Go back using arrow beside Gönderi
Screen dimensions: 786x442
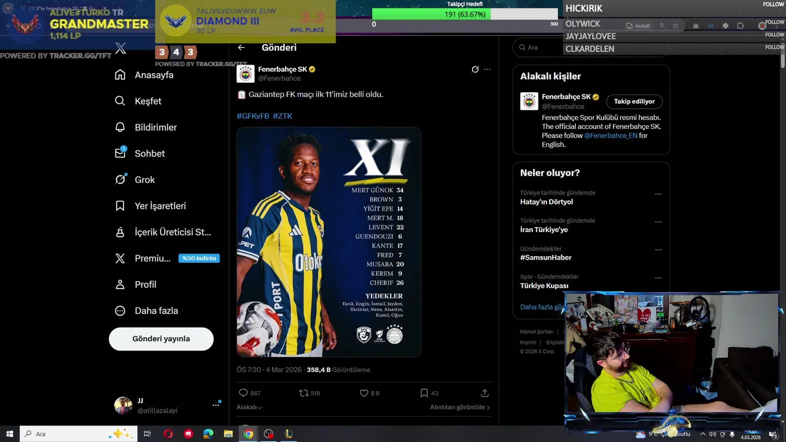pos(241,47)
